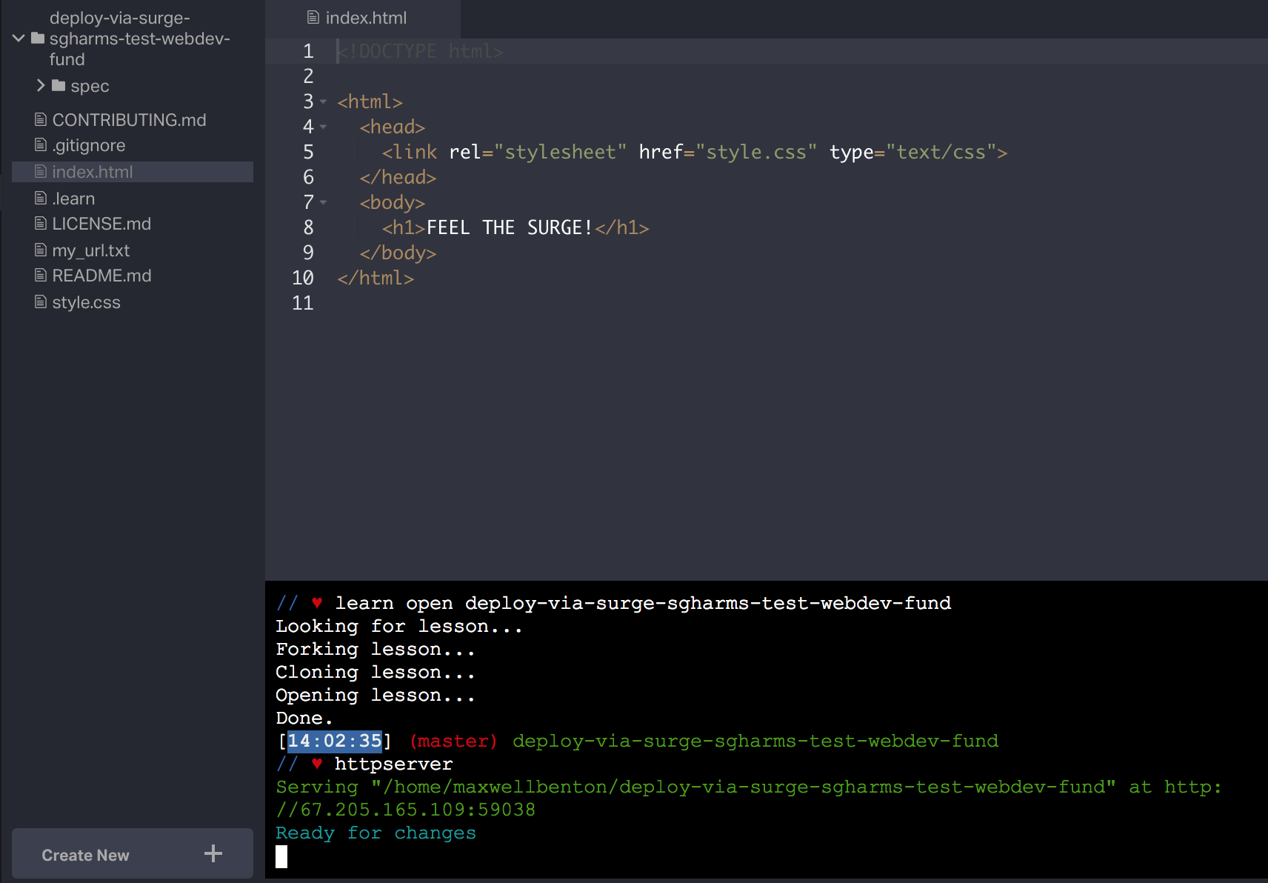Click the closing </html> tag
The height and width of the screenshot is (883, 1268).
click(376, 278)
